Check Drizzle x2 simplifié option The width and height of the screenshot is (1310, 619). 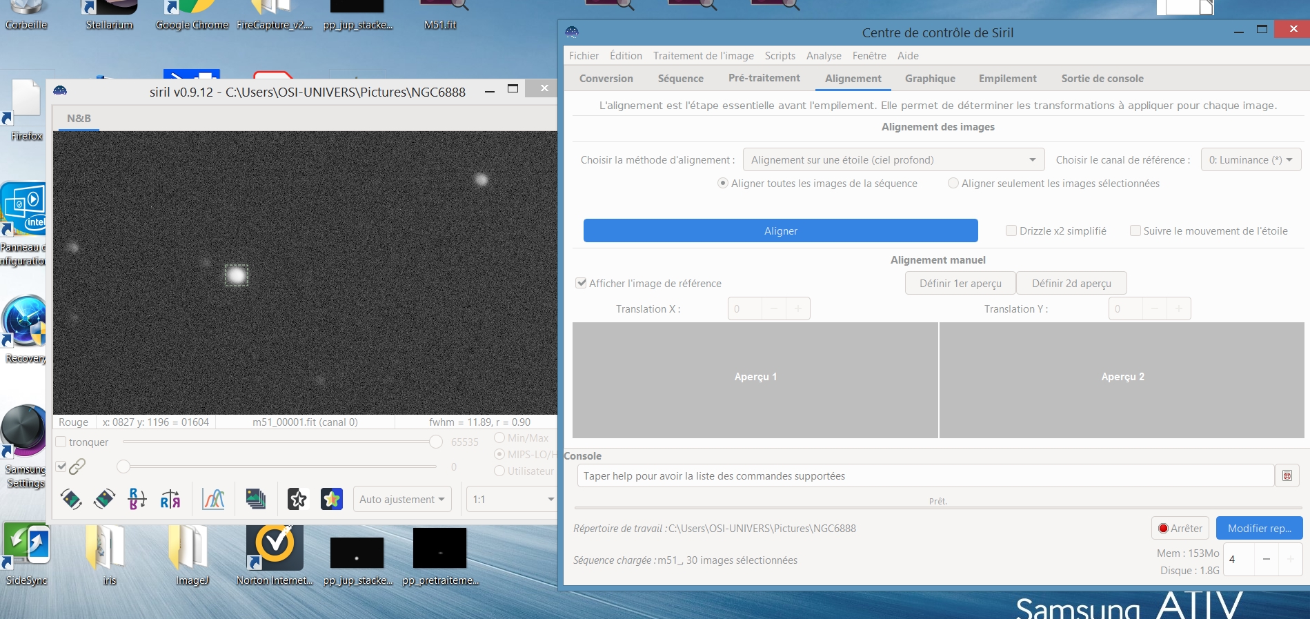(1011, 230)
